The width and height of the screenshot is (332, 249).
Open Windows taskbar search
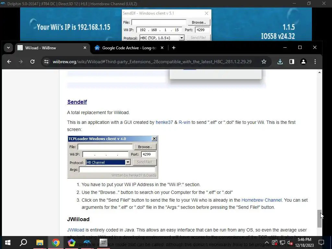23,243
